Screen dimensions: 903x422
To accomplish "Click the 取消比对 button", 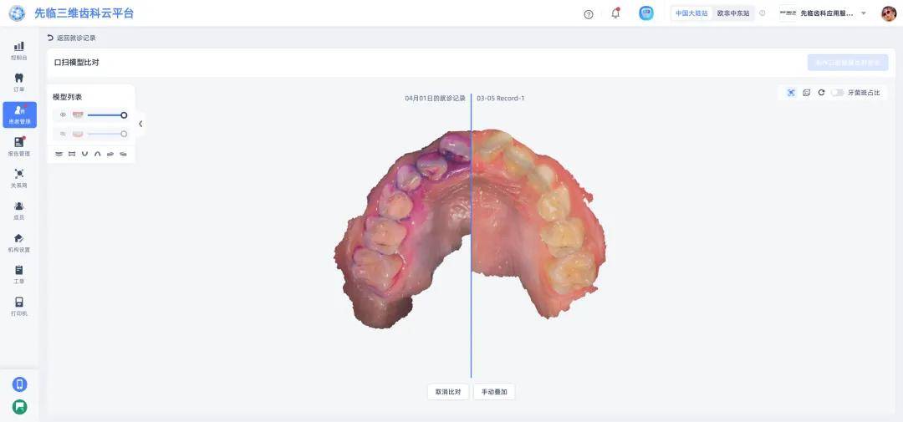I will click(448, 392).
